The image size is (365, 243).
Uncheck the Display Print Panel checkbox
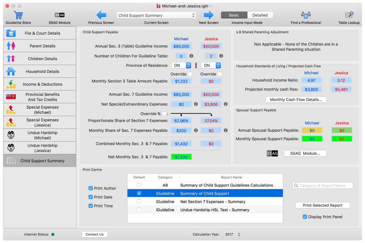point(305,217)
